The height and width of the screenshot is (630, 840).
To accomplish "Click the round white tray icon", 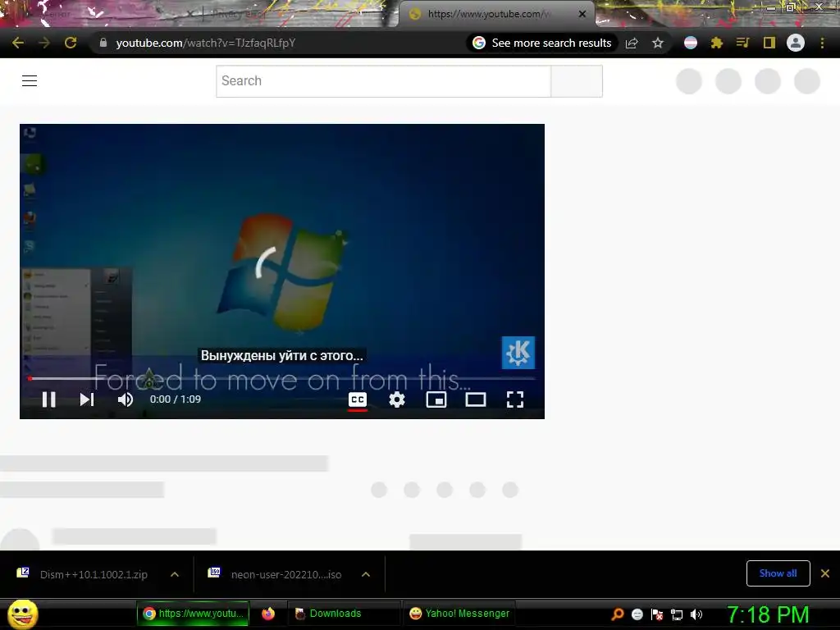I will [637, 614].
